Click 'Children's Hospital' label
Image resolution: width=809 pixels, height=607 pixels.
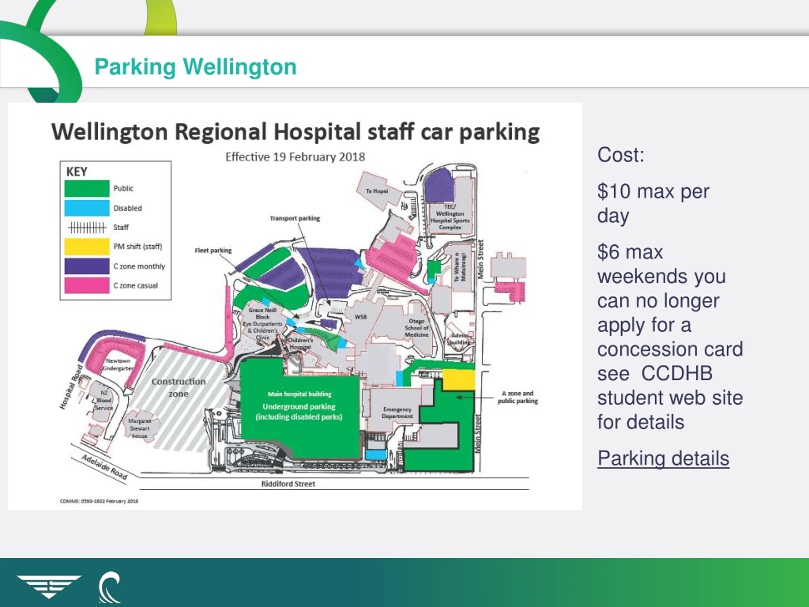click(x=300, y=343)
